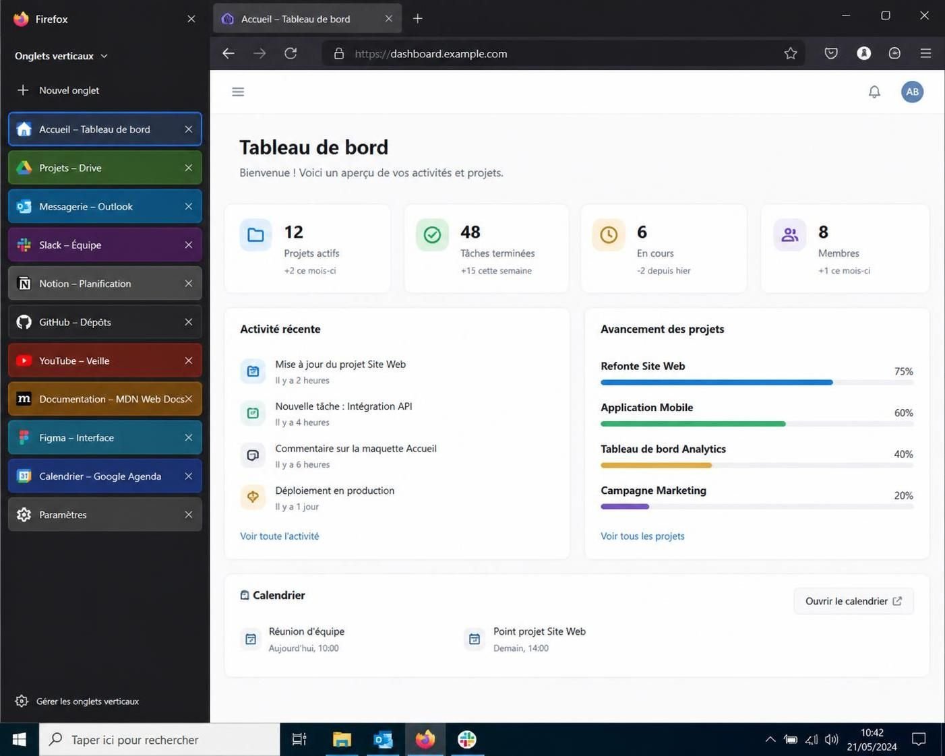Open taskbar volume control
The image size is (945, 756).
(832, 740)
